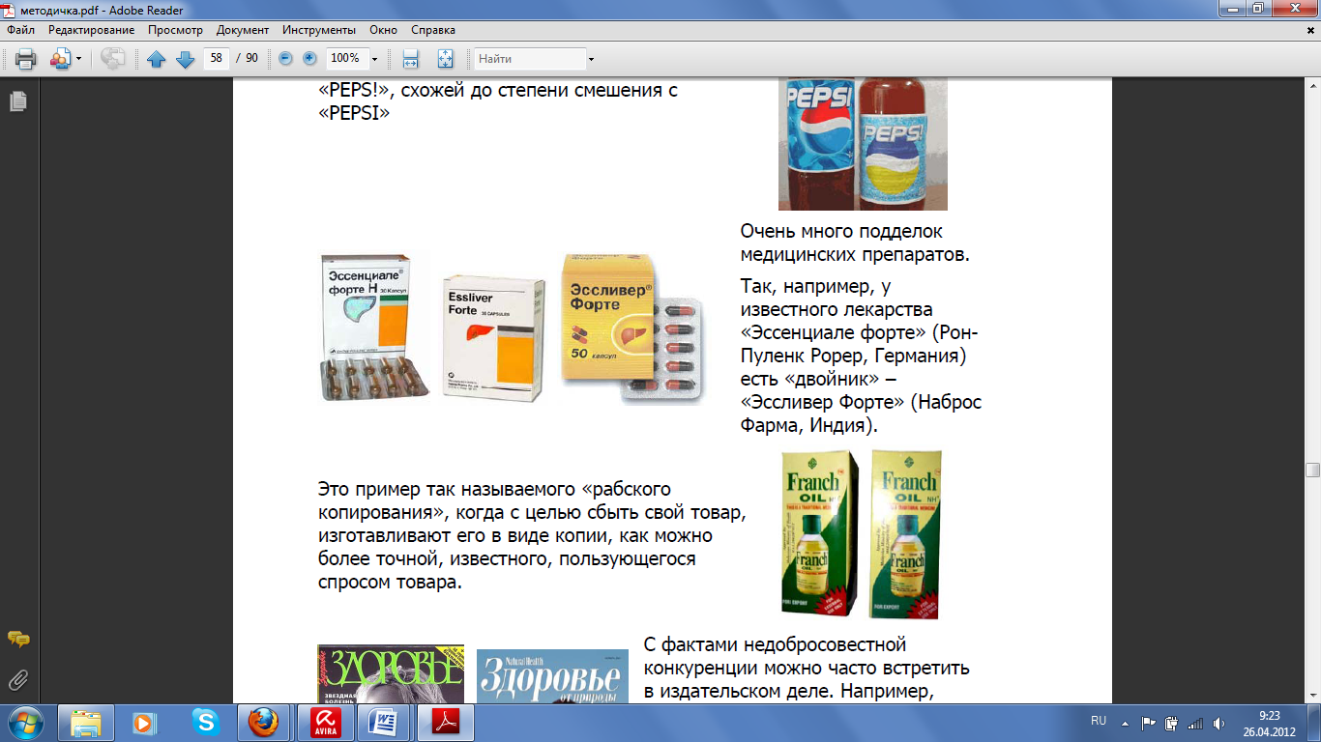1321x742 pixels.
Task: Click the Franch Oil boxes image
Action: click(862, 533)
